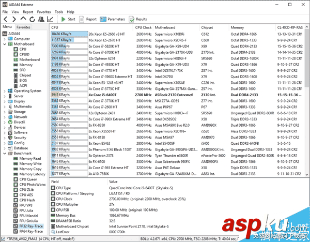310x242 pixels.
Task: Toggle the status bar TP256_AVX2_FMA3 checkbox
Action: pos(3,239)
